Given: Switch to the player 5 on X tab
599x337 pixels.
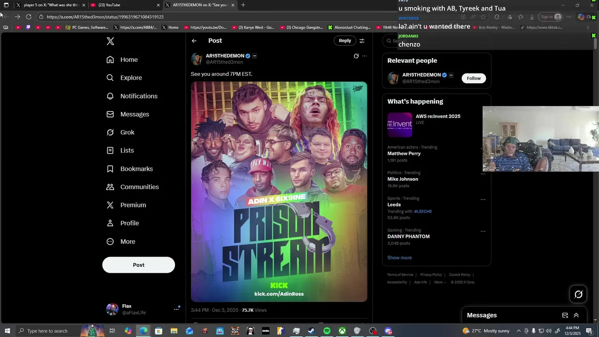Looking at the screenshot, I should coord(51,5).
